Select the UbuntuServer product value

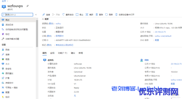[x=80, y=76]
